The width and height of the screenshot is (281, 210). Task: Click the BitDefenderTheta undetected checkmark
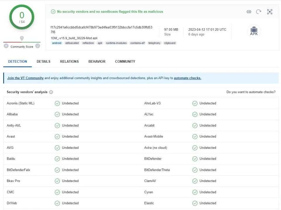pyautogui.click(x=195, y=170)
